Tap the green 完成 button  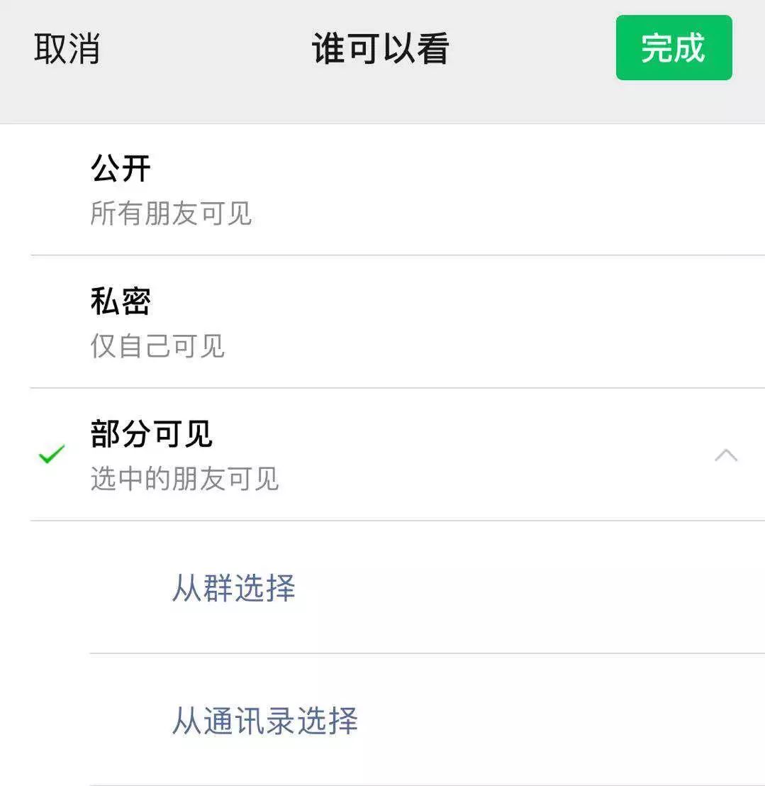[674, 48]
